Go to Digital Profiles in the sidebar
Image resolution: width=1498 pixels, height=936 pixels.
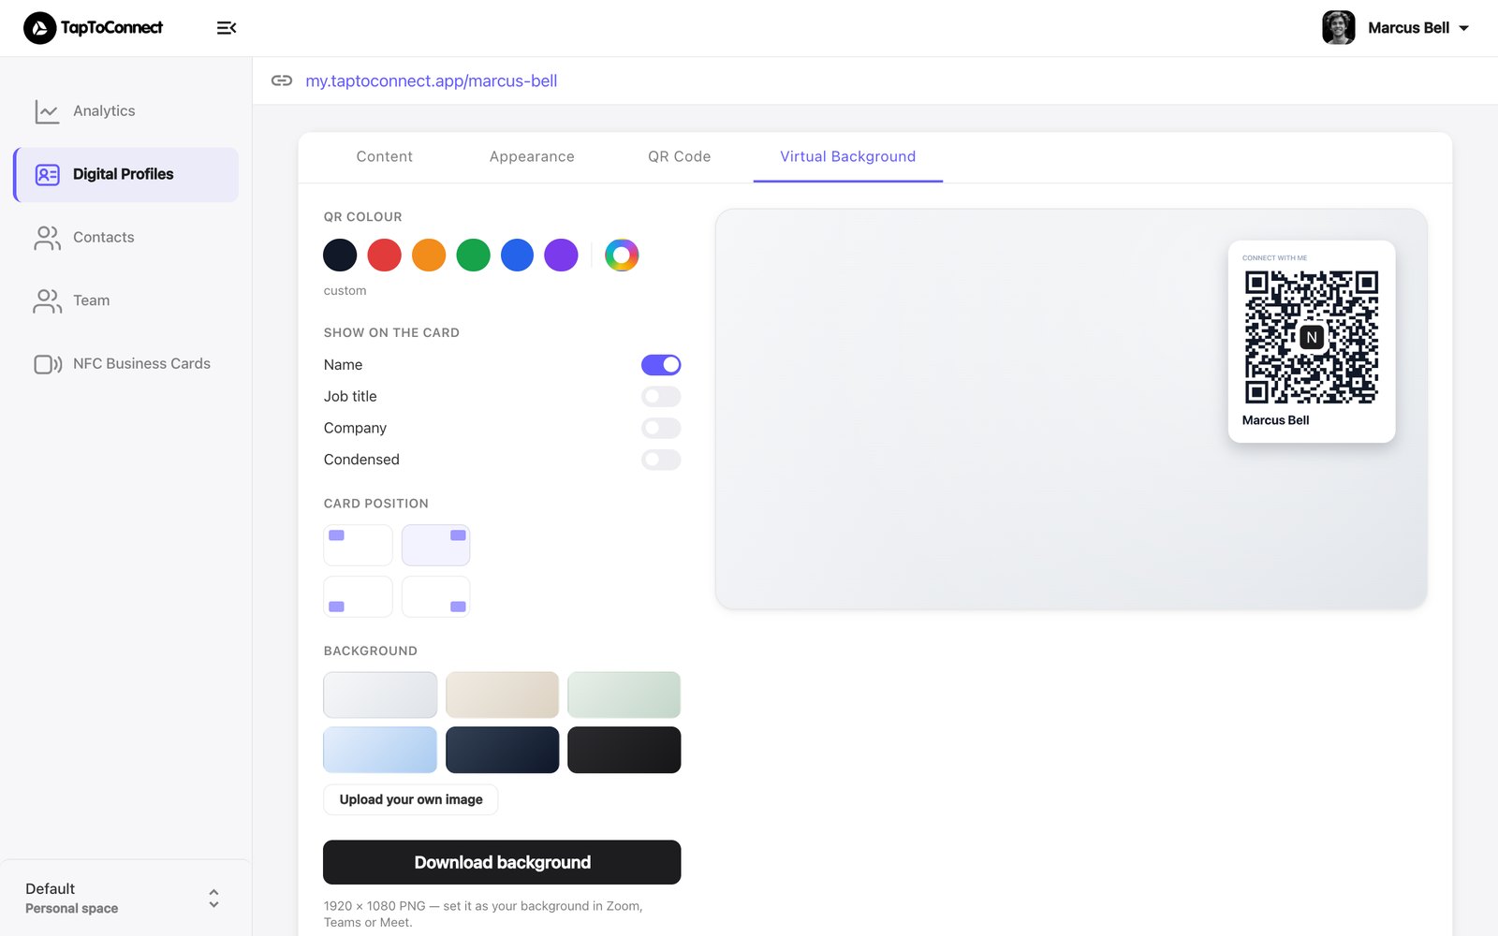[x=125, y=174]
